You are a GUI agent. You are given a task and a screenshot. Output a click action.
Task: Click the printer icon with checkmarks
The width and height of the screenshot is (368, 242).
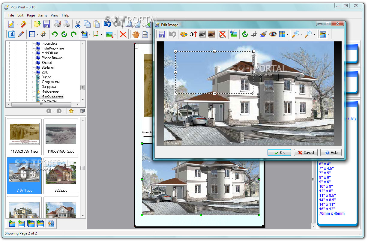pos(57,24)
